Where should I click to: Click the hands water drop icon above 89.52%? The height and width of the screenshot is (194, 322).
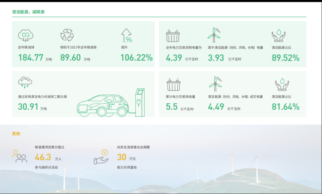278,35
